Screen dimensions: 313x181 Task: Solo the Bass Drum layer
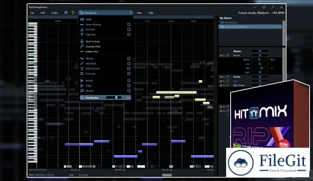pos(224,85)
